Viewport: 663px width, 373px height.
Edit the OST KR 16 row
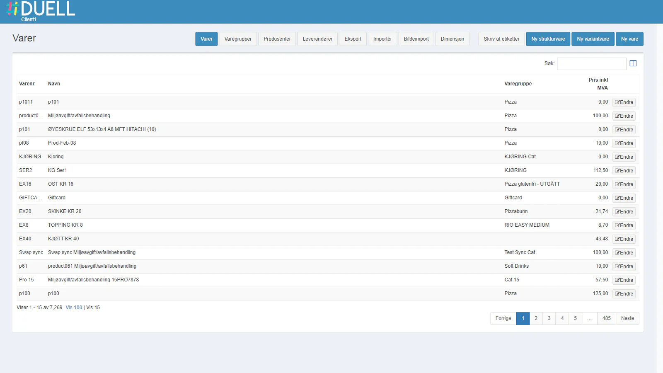point(624,184)
